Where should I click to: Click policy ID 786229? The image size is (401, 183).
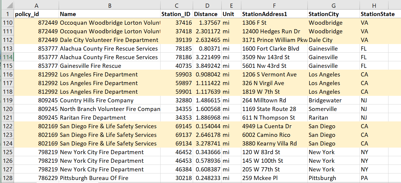(37, 178)
